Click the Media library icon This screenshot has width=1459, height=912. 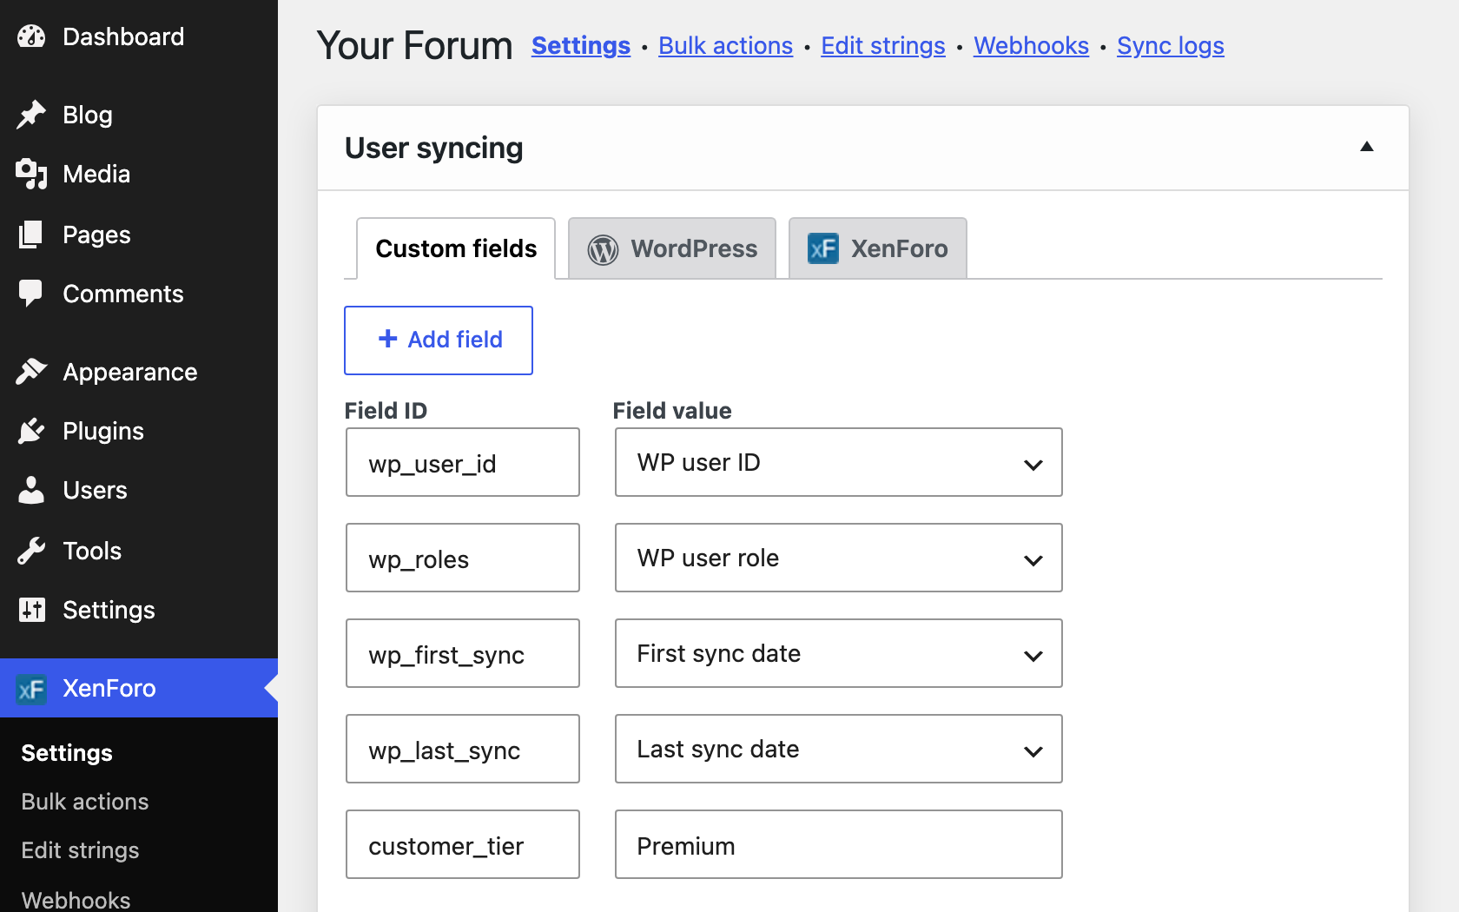coord(31,174)
